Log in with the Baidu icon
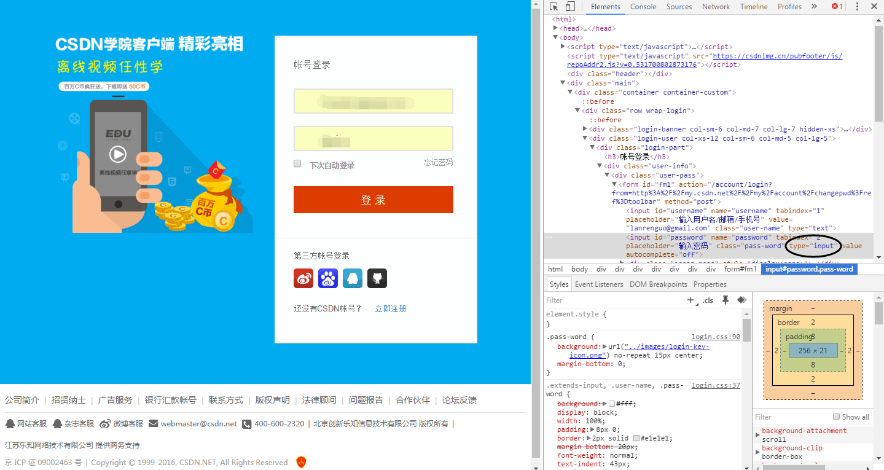This screenshot has width=884, height=470. tap(328, 278)
